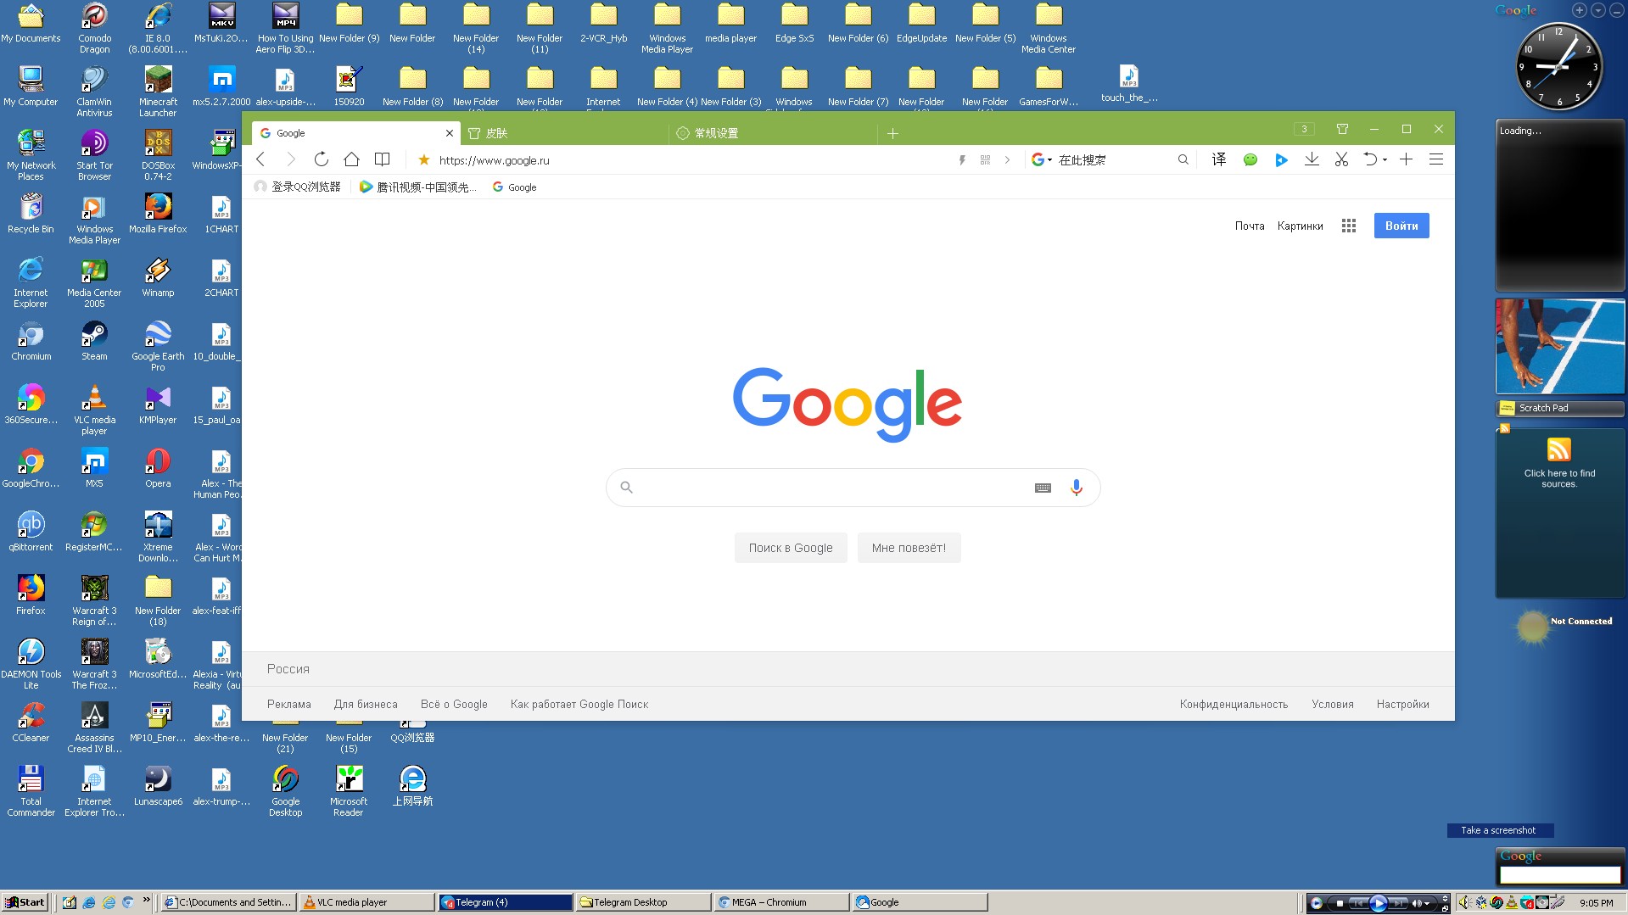Open the Google apps grid icon
The width and height of the screenshot is (1628, 915).
coord(1348,226)
